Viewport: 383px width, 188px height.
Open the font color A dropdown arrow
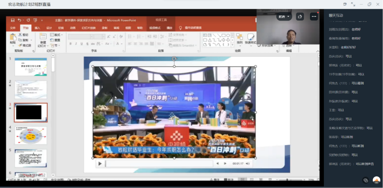122,44
